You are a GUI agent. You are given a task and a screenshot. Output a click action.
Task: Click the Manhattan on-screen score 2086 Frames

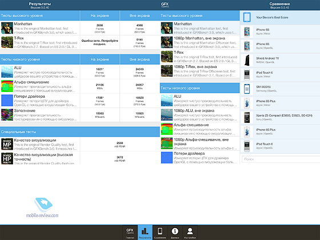99,29
